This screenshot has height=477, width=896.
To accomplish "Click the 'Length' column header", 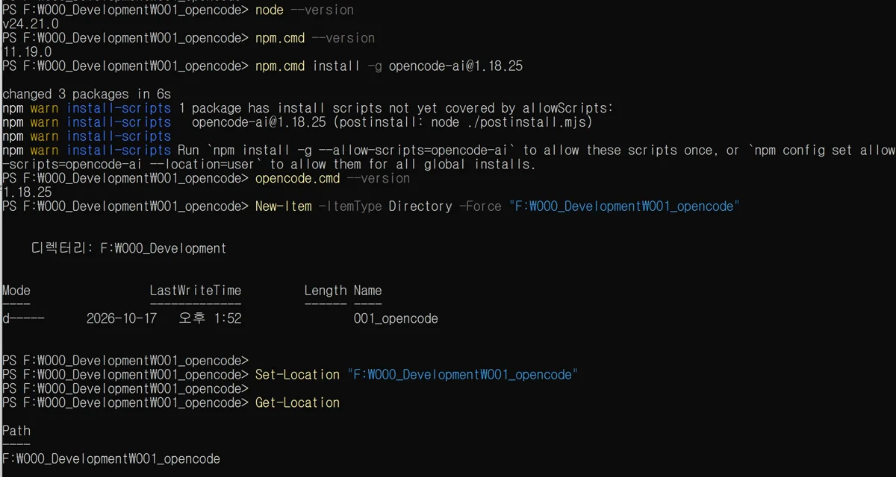I will 326,291.
